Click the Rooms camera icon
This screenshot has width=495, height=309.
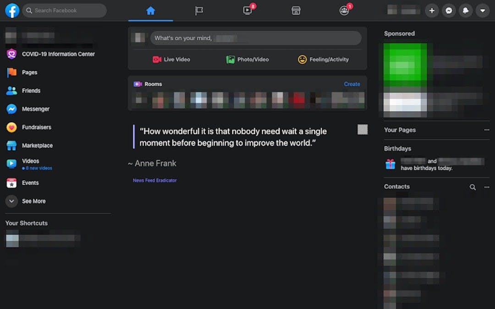(x=137, y=84)
